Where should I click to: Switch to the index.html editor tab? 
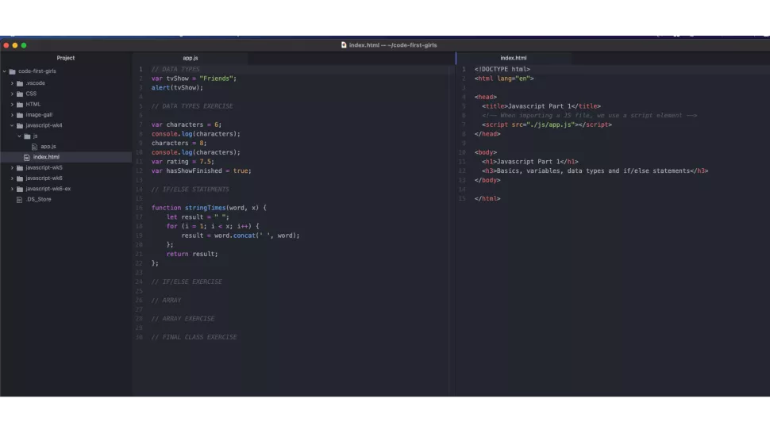pyautogui.click(x=513, y=58)
